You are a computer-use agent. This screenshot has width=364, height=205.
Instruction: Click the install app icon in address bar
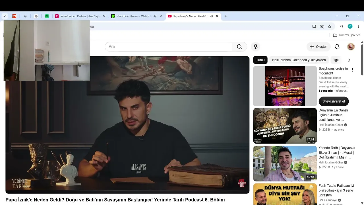click(x=314, y=26)
